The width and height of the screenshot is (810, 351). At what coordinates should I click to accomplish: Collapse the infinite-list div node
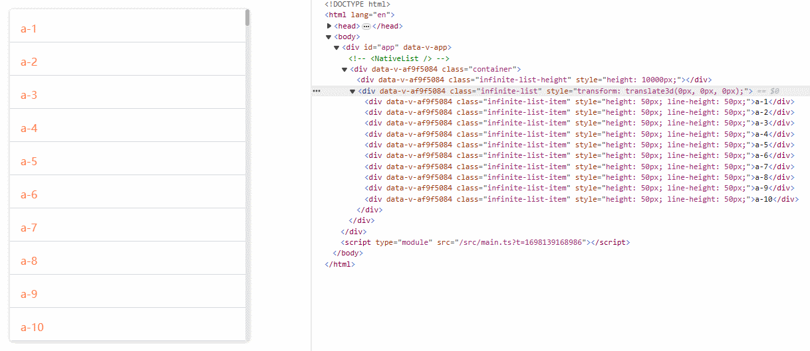(x=352, y=91)
